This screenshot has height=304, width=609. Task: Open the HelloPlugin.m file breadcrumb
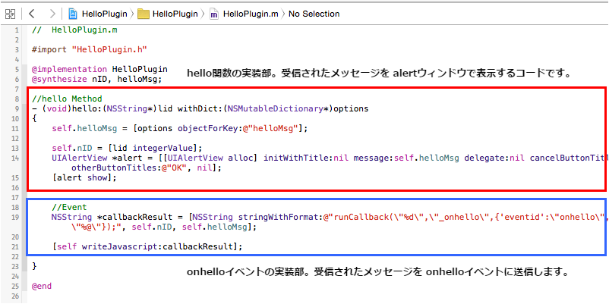(250, 14)
